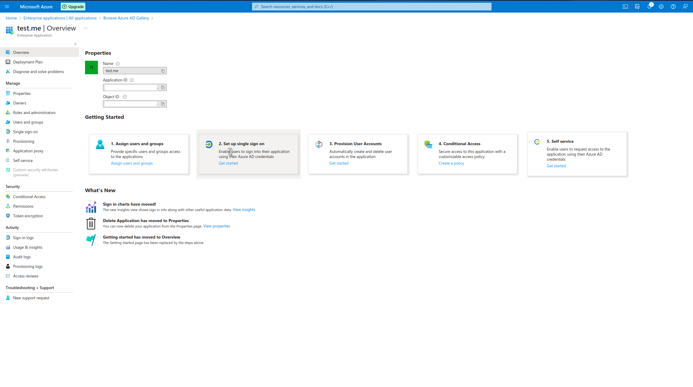Click the Assign users and groups card icon
Screen dimensions: 693x387
[x=100, y=144]
